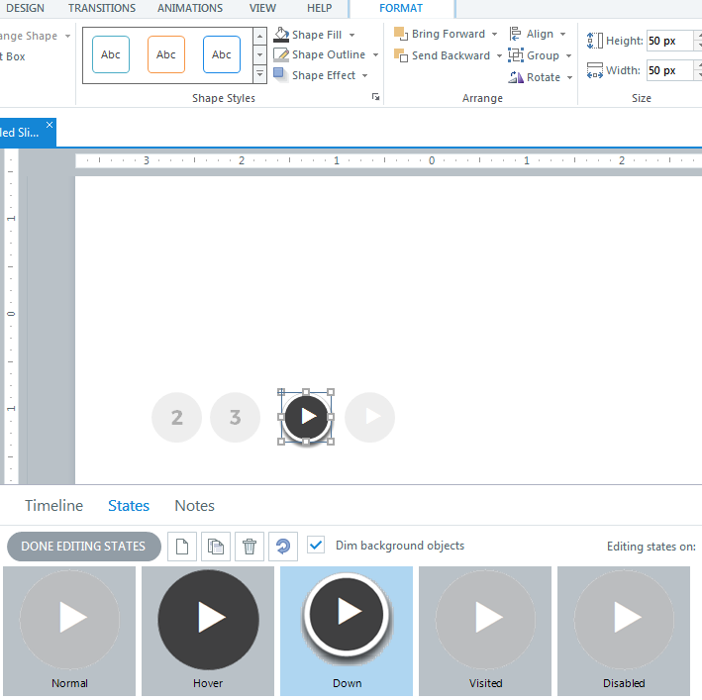The image size is (702, 700).
Task: Open Shape Styles dialog launcher
Action: coord(375,97)
